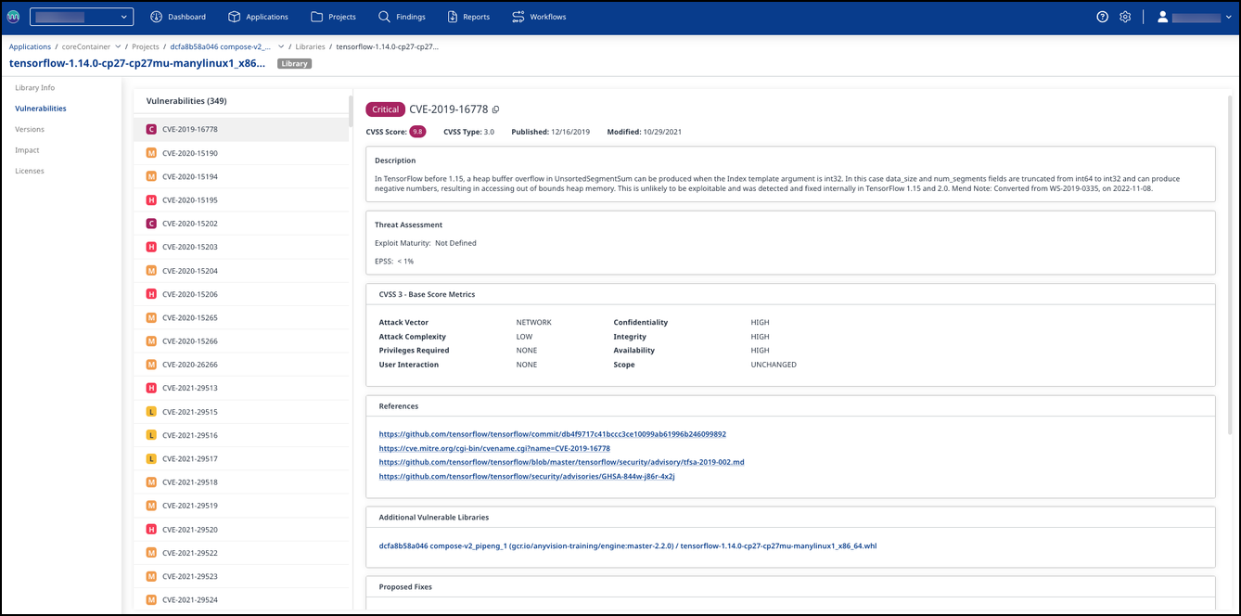Click the Dashboard gauge icon
The height and width of the screenshot is (616, 1241).
tap(156, 17)
